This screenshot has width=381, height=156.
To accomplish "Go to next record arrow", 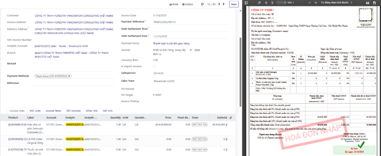I will point(224,4).
